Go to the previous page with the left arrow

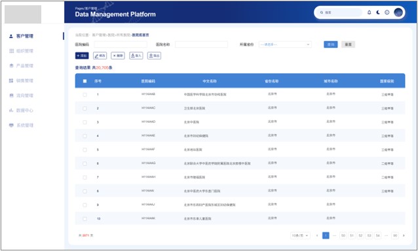[317, 235]
